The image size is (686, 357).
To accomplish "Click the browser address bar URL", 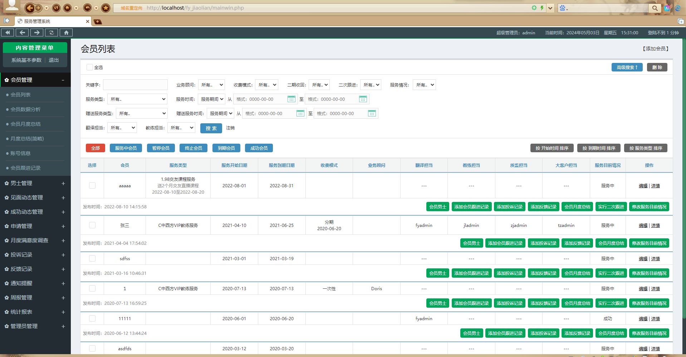I will (195, 8).
